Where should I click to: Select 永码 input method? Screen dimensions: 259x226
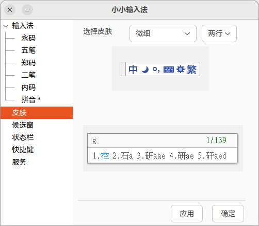pos(28,38)
